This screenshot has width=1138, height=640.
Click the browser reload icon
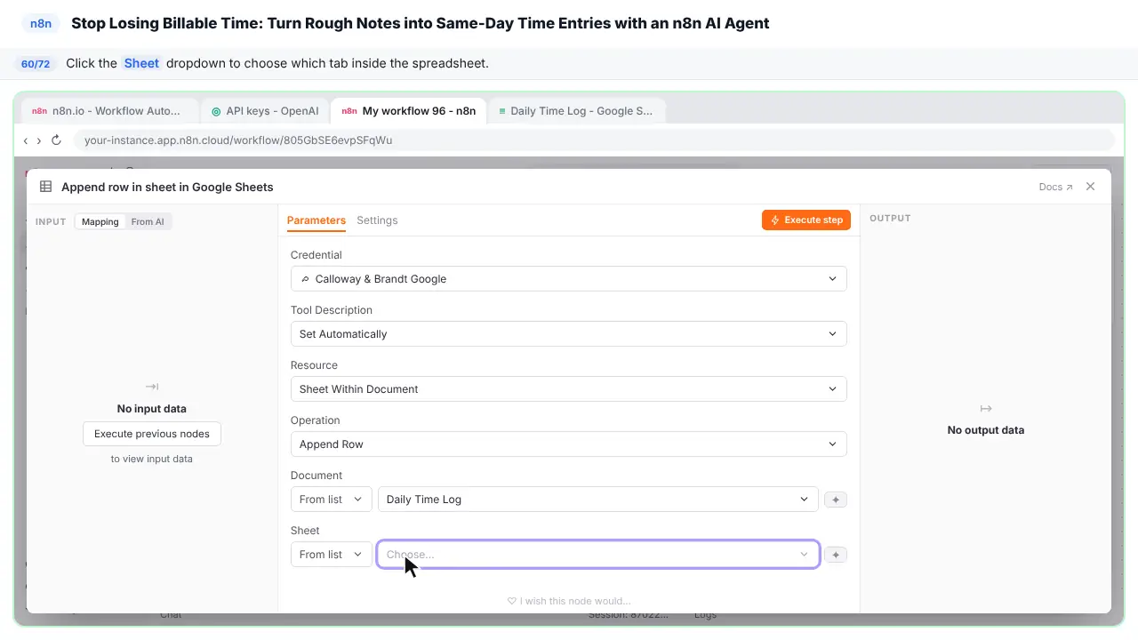56,140
